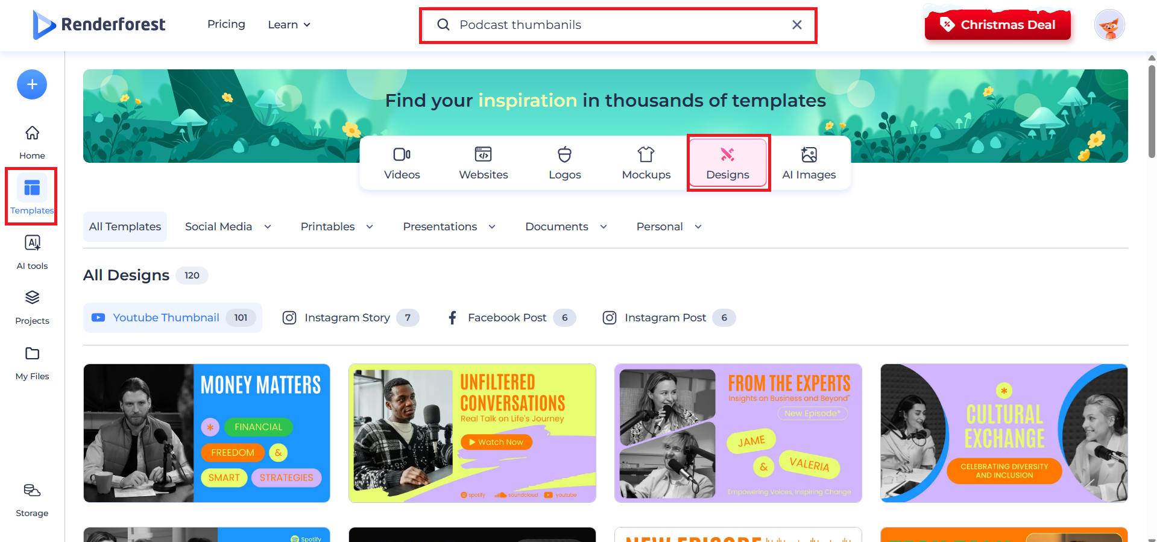Open Home from the sidebar

[32, 142]
